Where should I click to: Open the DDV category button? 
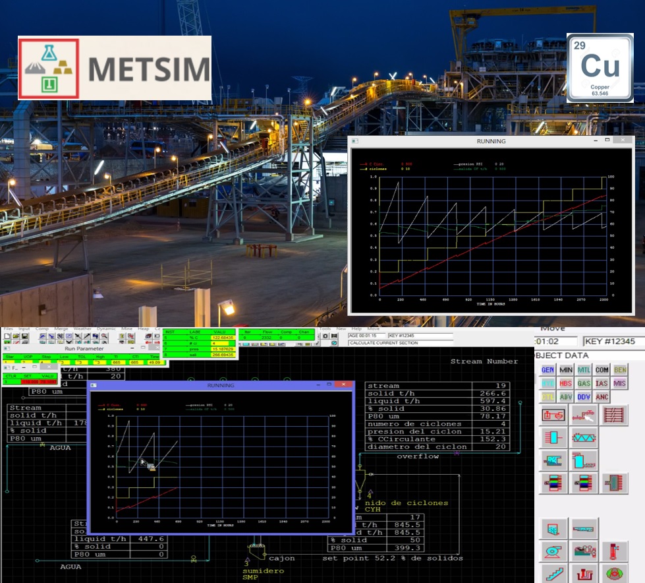point(584,397)
